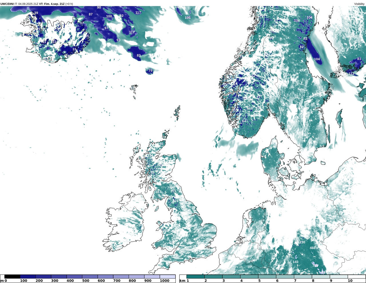Image resolution: width=366 pixels, height=283 pixels.
Task: Click the dark teal 1–2 km legend swatch
Action: [x=196, y=276]
